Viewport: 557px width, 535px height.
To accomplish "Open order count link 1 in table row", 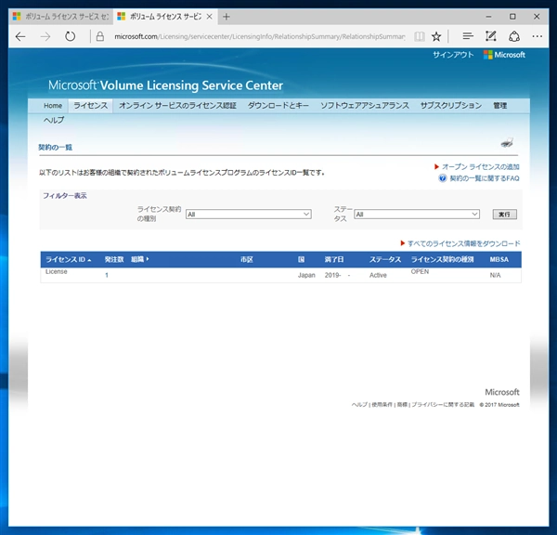I will (107, 275).
